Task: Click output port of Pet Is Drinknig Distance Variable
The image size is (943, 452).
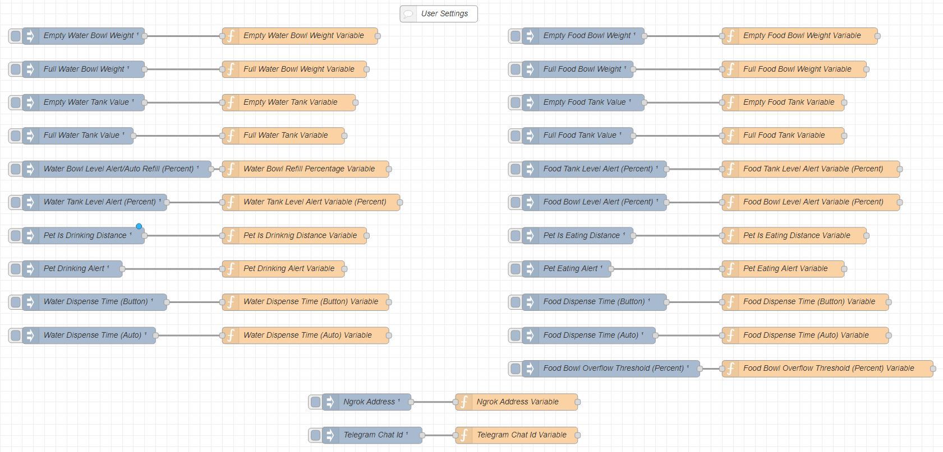Action: pyautogui.click(x=367, y=236)
